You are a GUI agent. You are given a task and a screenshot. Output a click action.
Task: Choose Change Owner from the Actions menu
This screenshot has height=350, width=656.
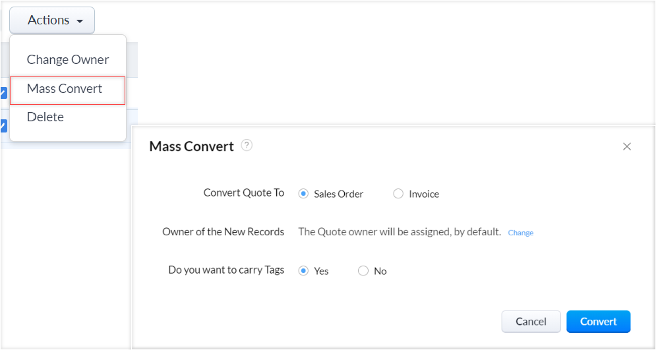[x=67, y=59]
